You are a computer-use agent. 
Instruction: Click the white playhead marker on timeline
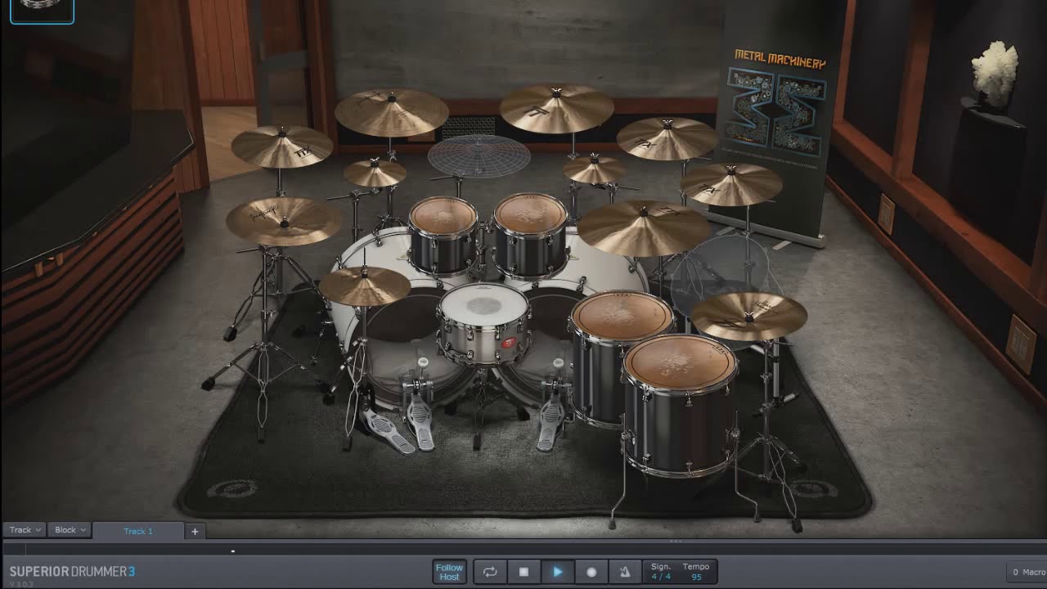click(x=232, y=551)
